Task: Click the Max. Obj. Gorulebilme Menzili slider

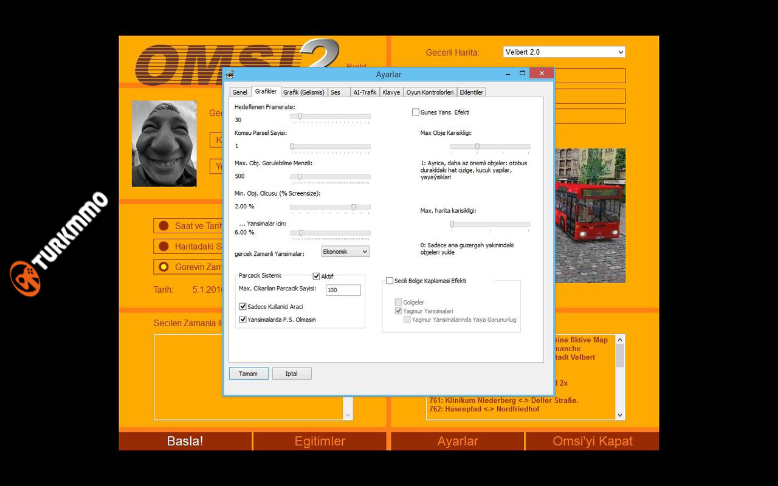Action: click(x=330, y=177)
